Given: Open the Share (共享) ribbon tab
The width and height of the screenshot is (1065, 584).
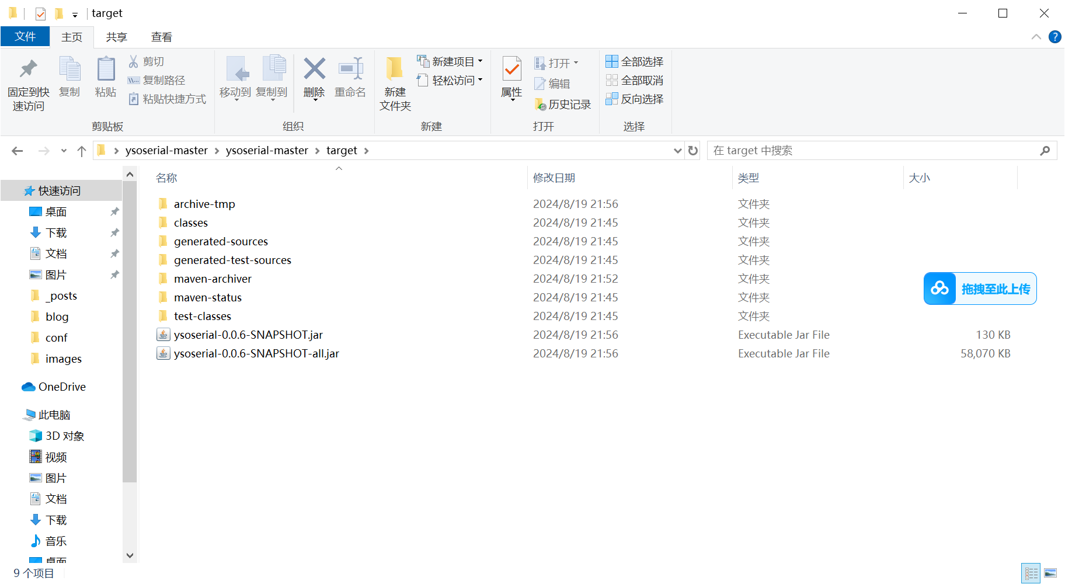Looking at the screenshot, I should 116,37.
